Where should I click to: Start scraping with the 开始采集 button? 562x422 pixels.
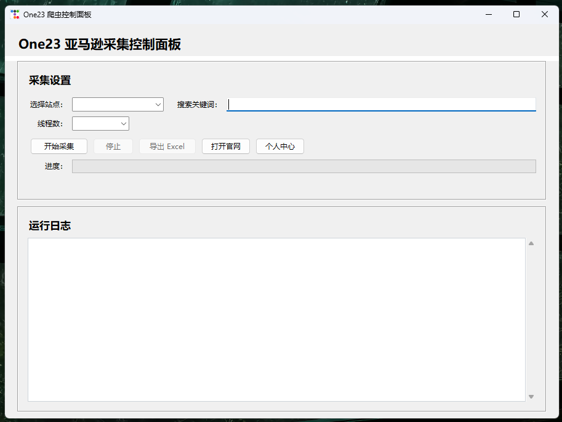pyautogui.click(x=59, y=147)
